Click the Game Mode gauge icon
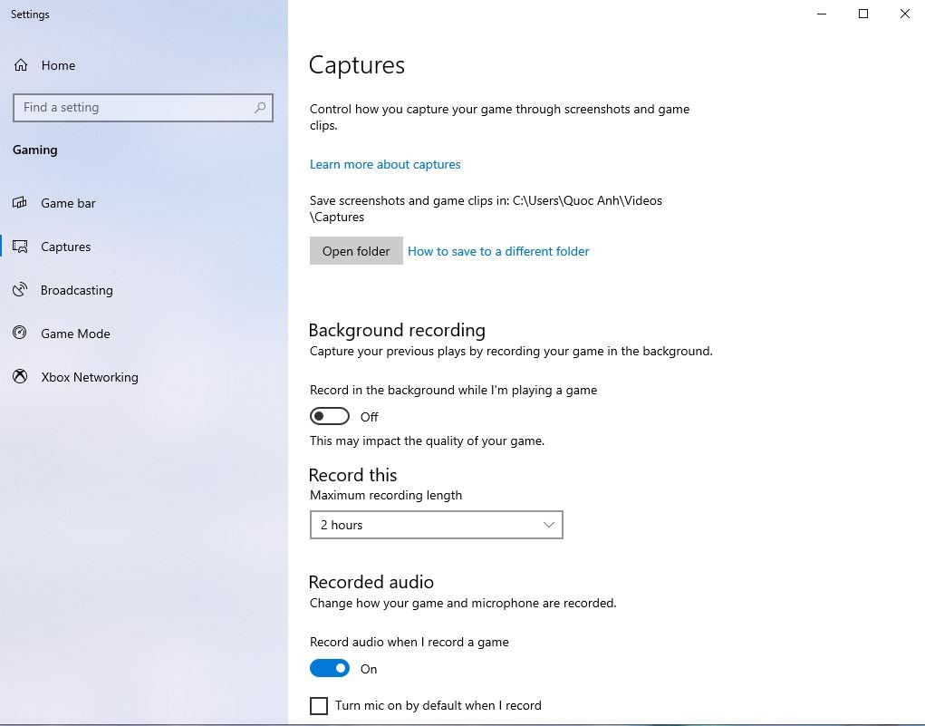 20,333
